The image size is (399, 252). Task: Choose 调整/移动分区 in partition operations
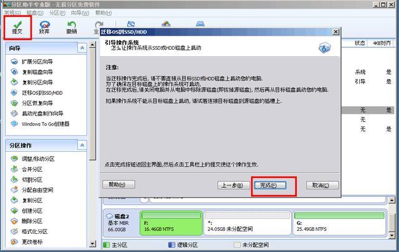pyautogui.click(x=38, y=159)
